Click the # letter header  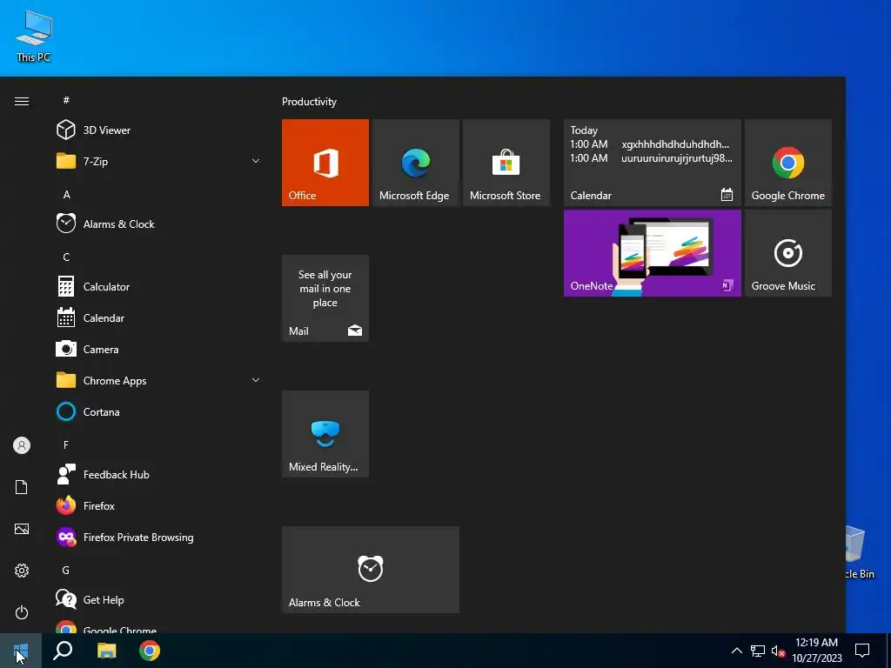coord(66,100)
